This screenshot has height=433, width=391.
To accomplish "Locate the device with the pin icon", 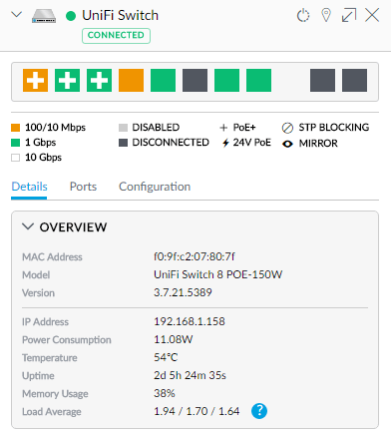I will (326, 15).
